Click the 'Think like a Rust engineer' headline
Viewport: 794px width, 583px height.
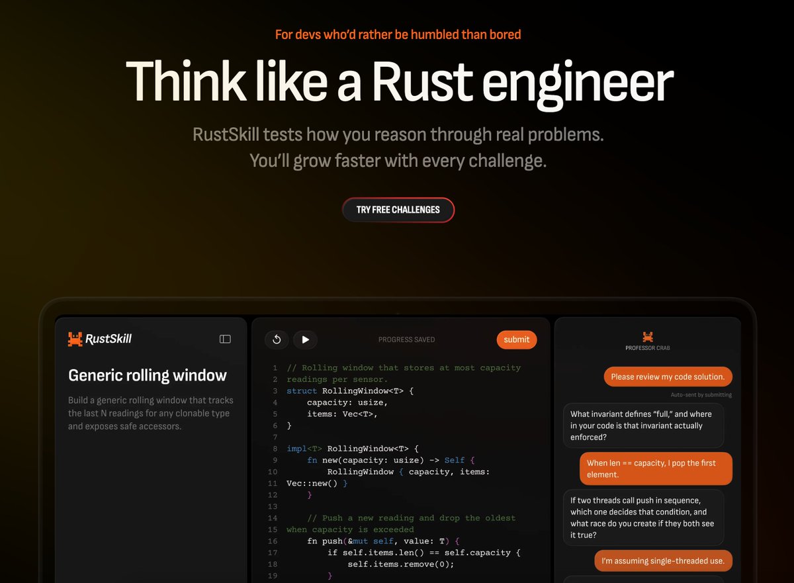(x=400, y=82)
